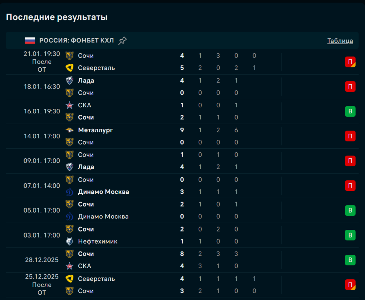Open the РОССИЯ: ФОНБЕТ КХЛ league link
Viewport: 365px width, 300px height.
pyautogui.click(x=77, y=41)
